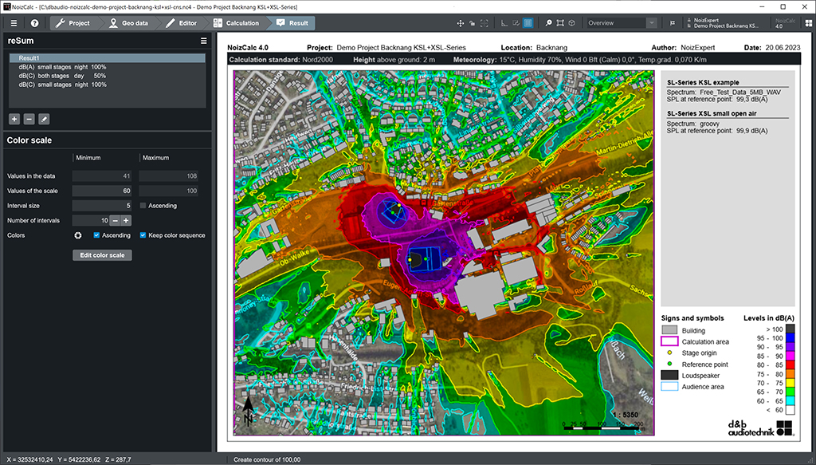Select the dB(C) both stages day result
The width and height of the screenshot is (816, 465).
[x=62, y=76]
